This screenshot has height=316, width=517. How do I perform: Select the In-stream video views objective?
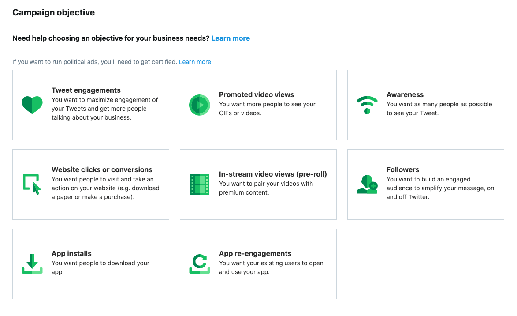258,184
